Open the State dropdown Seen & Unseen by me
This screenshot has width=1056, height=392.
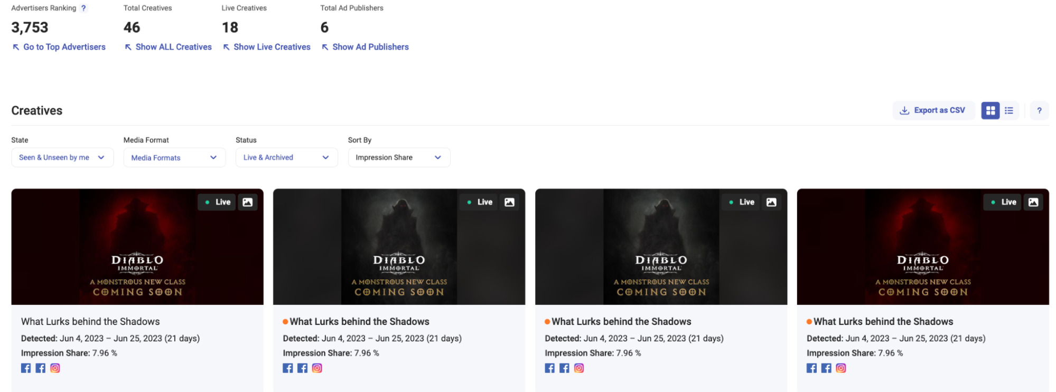62,157
